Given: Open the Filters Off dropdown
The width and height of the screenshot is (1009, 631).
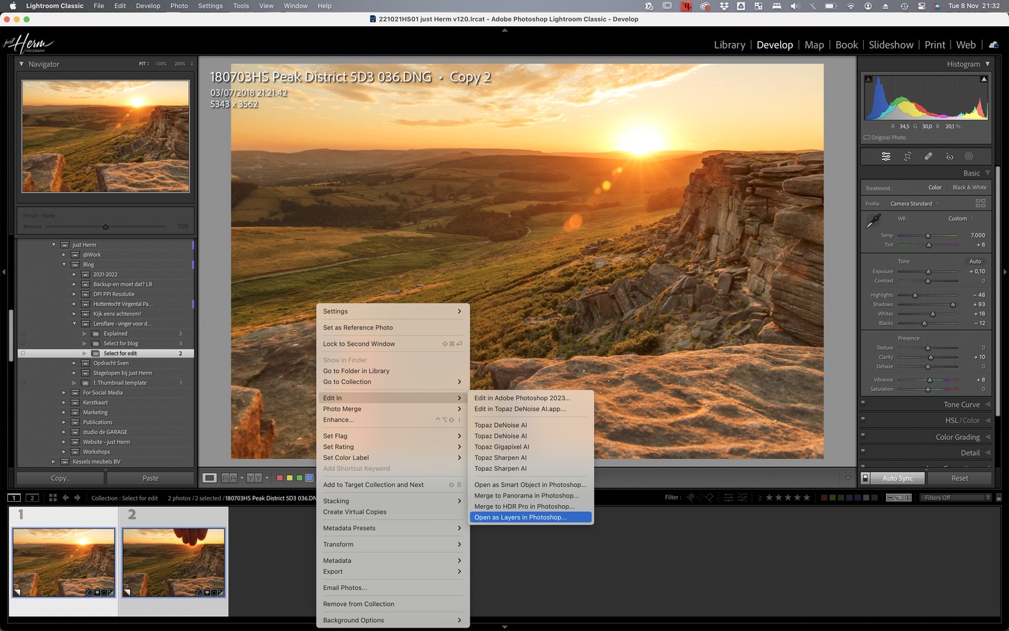Looking at the screenshot, I should click(957, 498).
